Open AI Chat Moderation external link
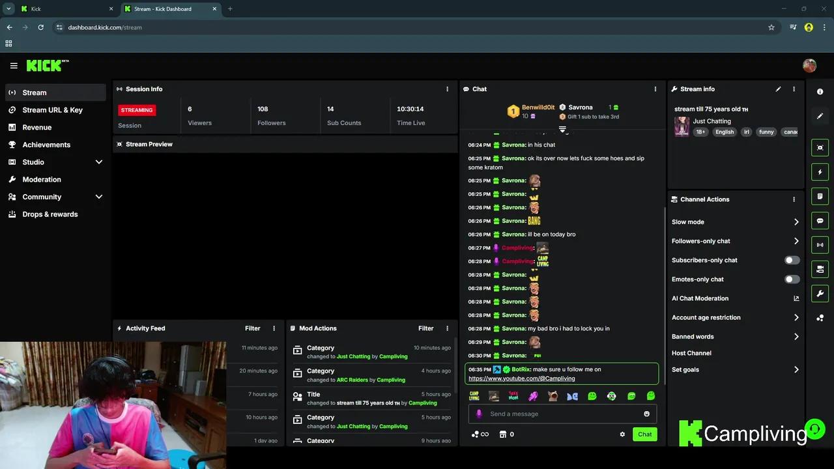 coord(796,298)
